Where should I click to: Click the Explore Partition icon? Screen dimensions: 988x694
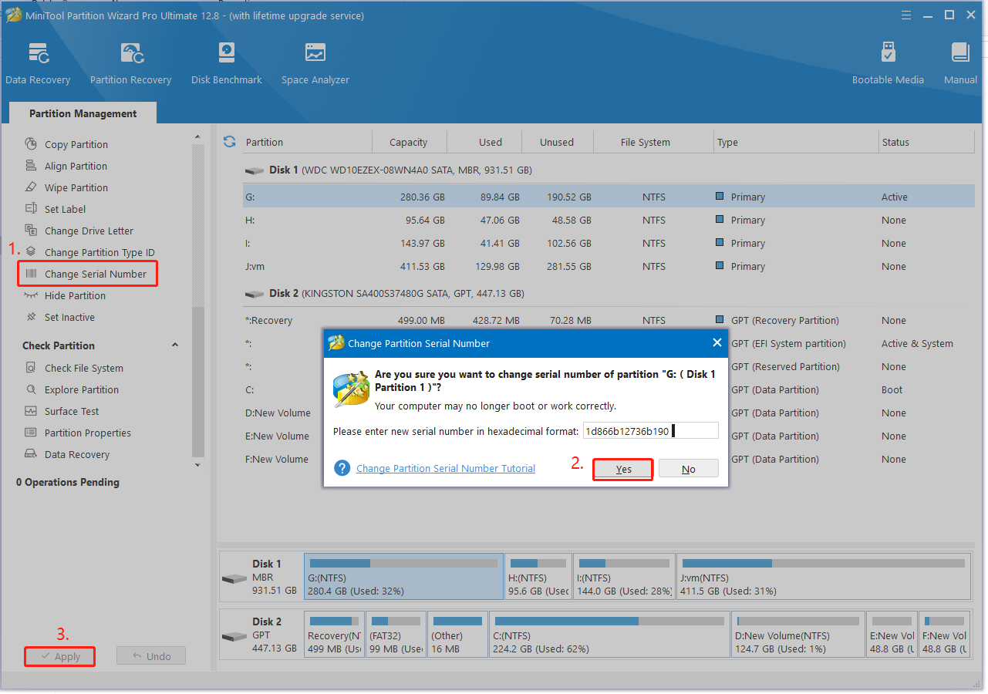31,389
